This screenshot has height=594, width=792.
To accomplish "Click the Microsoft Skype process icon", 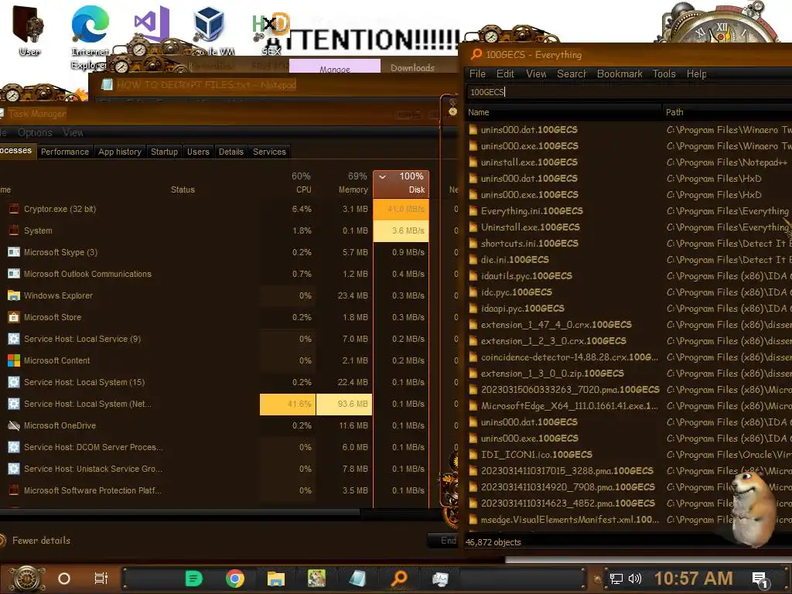I will (x=14, y=252).
